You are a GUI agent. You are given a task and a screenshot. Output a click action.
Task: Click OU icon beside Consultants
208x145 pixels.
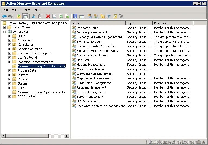pyautogui.click(x=14, y=45)
